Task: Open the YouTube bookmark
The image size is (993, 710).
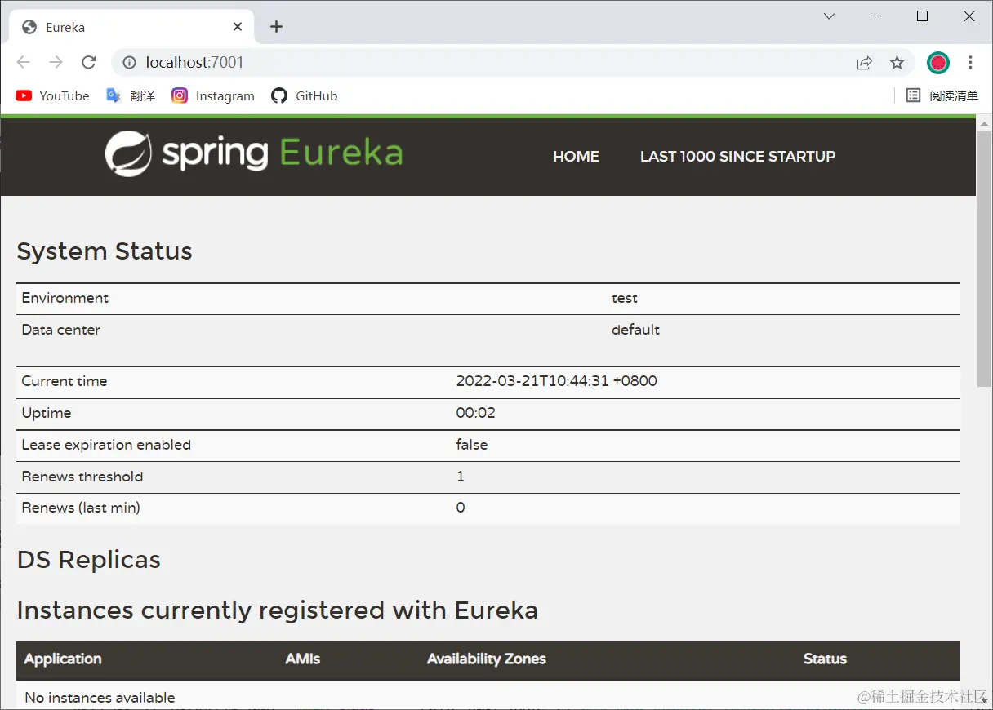Action: point(52,95)
